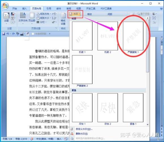
Task: Click the Manuscript Paper Settings (稿纸设置) button
Action: 63,19
